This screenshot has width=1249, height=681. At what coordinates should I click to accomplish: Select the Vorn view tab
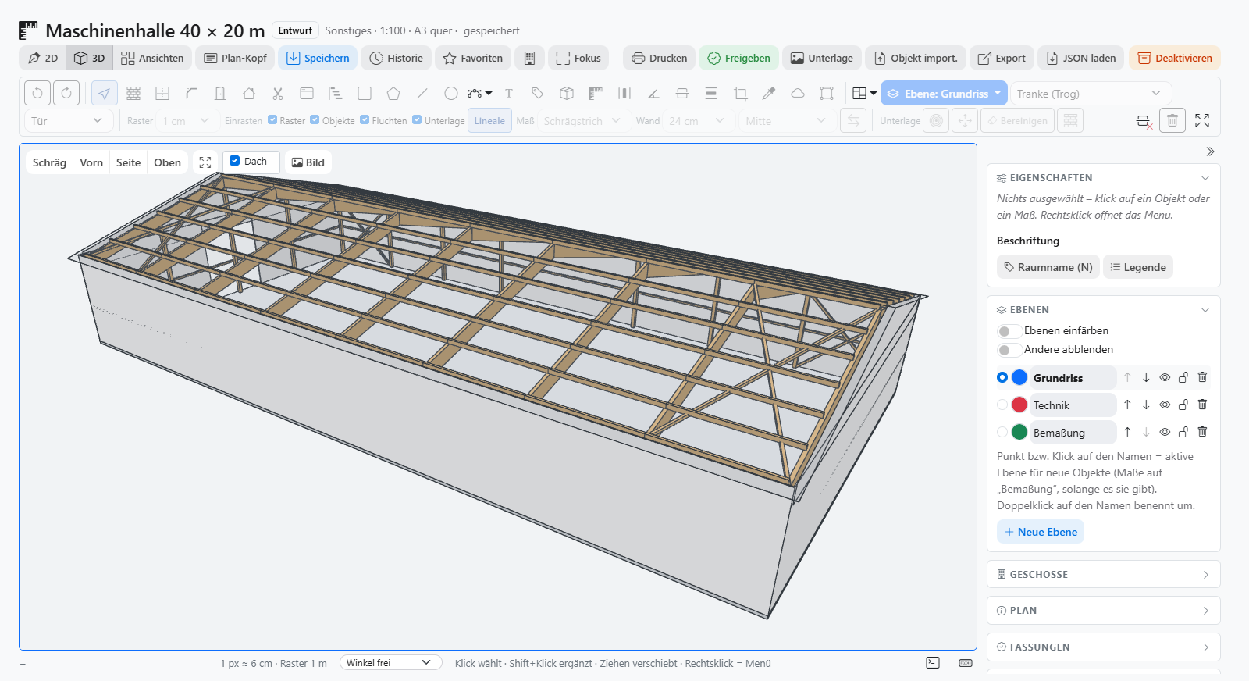[91, 162]
